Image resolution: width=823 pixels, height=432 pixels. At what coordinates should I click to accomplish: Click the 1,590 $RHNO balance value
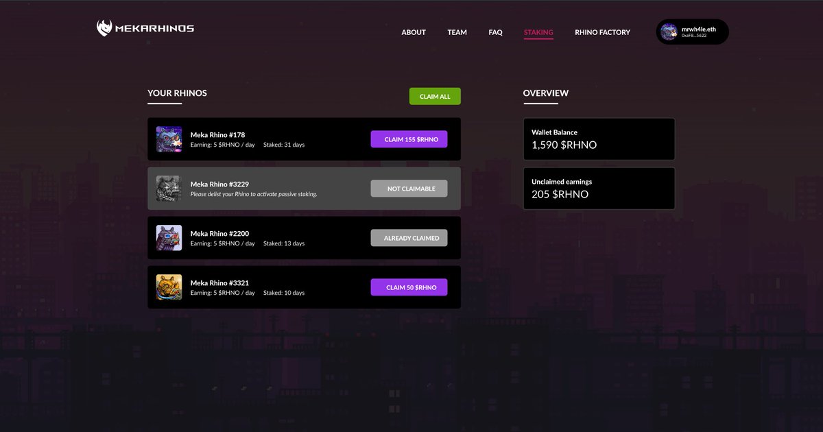[564, 145]
